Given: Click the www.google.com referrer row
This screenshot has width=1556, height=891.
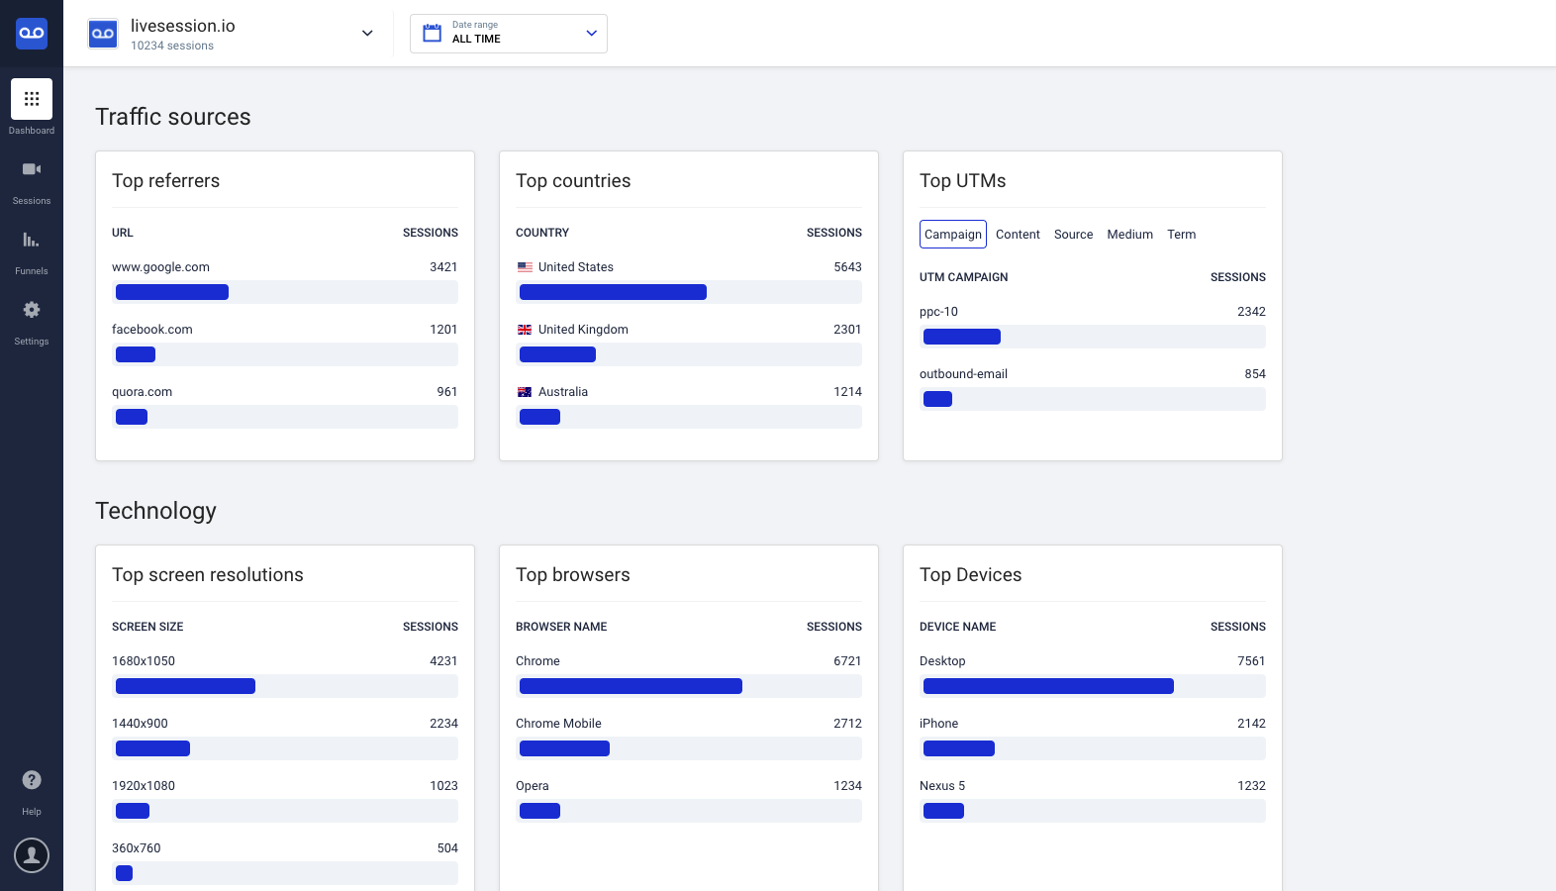Looking at the screenshot, I should [x=285, y=281].
